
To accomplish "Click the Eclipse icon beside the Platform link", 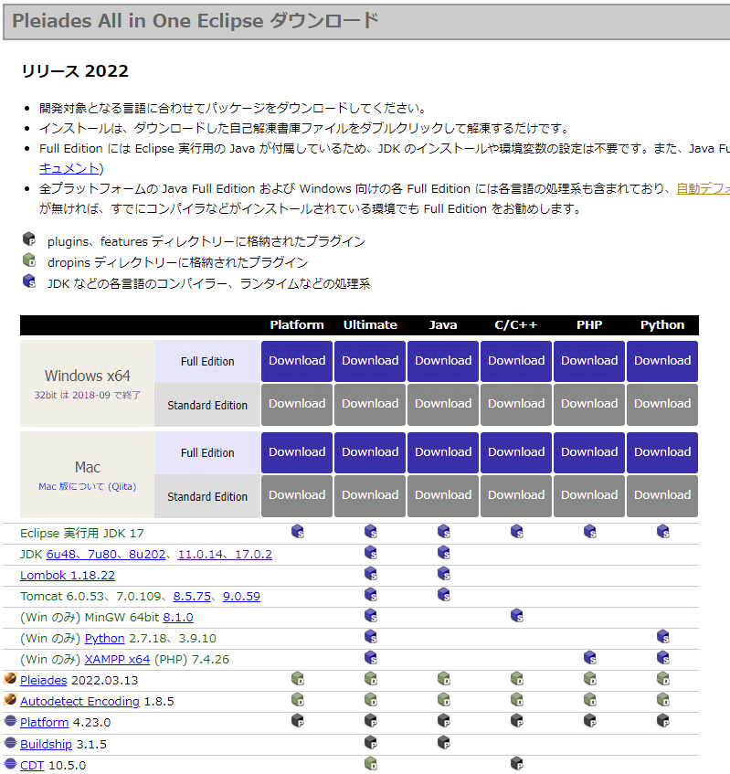I will 10,721.
